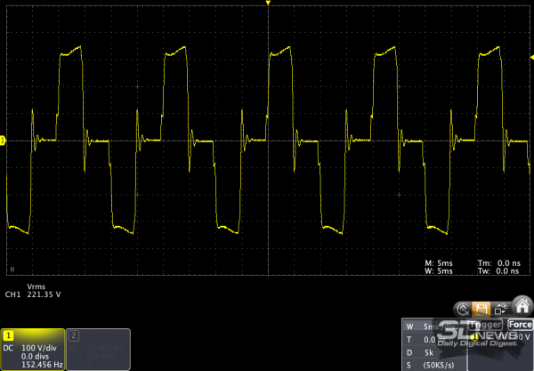Click the channel 1 ground-level marker
The image size is (534, 371).
tap(3, 141)
